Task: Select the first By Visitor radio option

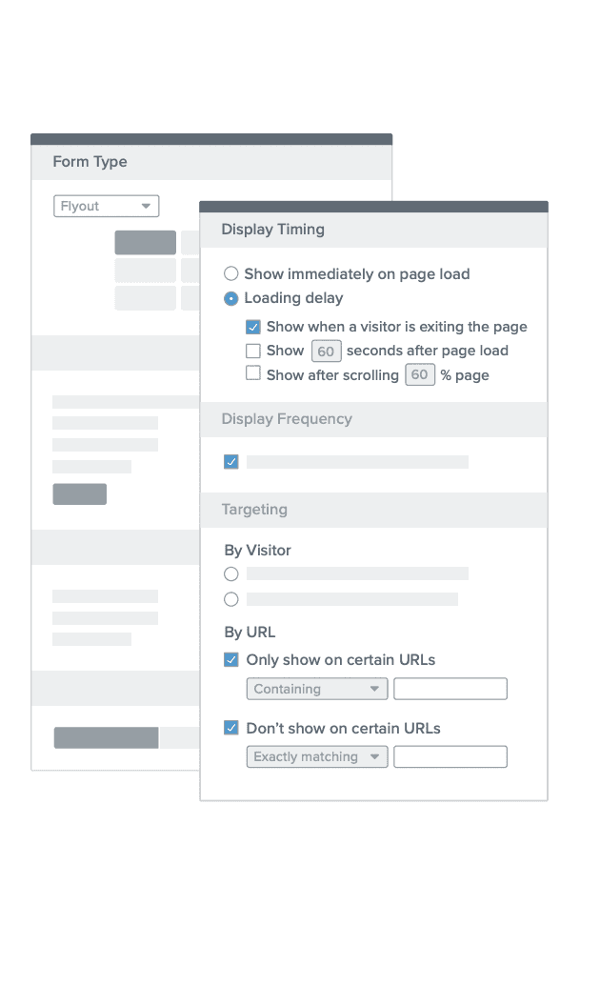Action: tap(230, 573)
